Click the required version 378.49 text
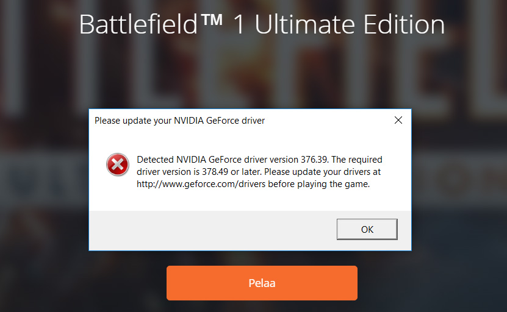 pos(215,172)
